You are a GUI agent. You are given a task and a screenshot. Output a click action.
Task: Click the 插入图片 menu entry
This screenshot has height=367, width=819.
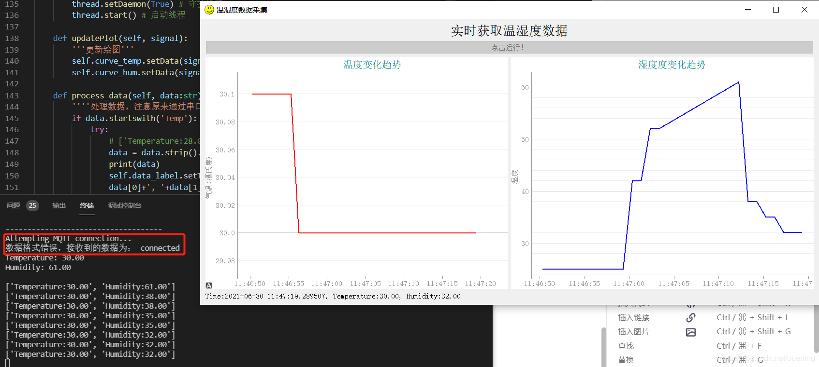tap(633, 332)
